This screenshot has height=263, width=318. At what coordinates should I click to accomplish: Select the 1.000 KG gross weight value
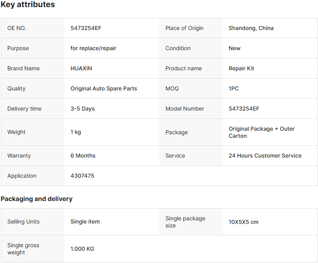tap(82, 249)
